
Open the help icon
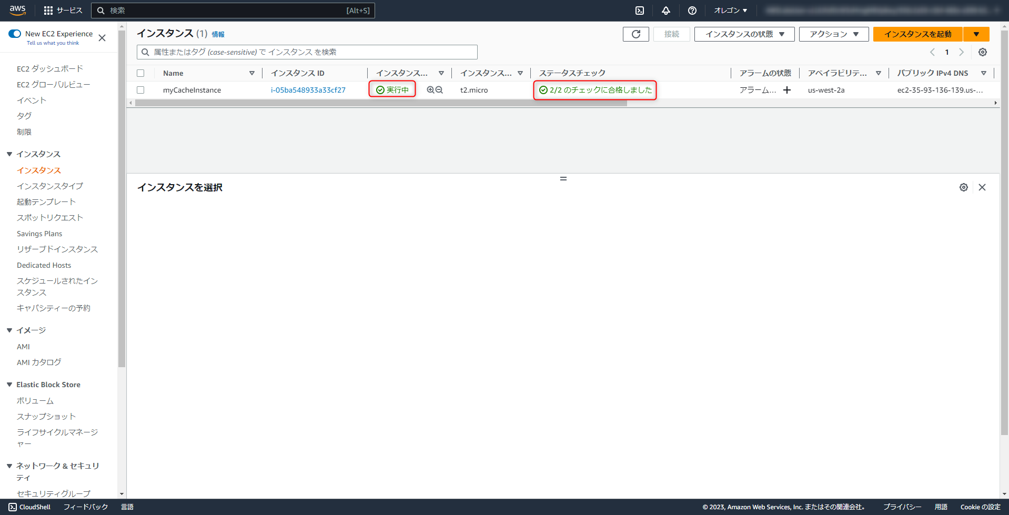(x=692, y=10)
